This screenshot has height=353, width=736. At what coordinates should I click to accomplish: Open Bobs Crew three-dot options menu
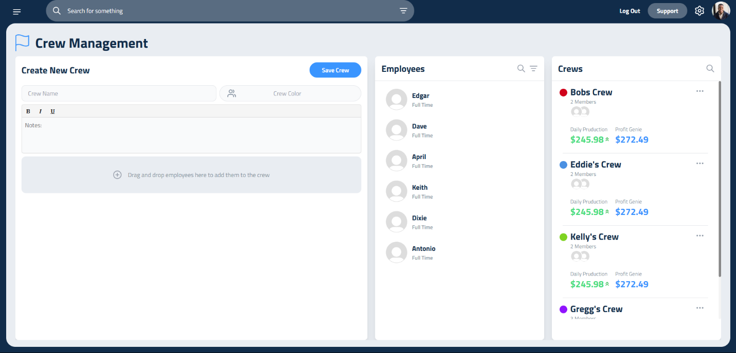click(x=699, y=91)
